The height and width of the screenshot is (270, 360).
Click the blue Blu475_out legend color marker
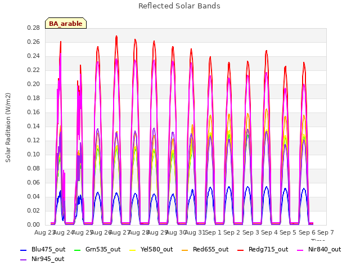[x=24, y=250]
